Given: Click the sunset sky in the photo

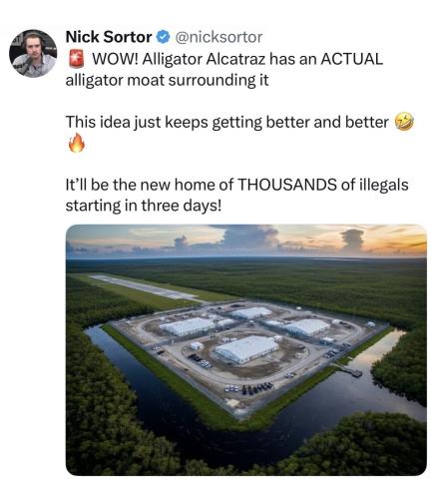Looking at the screenshot, I should click(246, 241).
